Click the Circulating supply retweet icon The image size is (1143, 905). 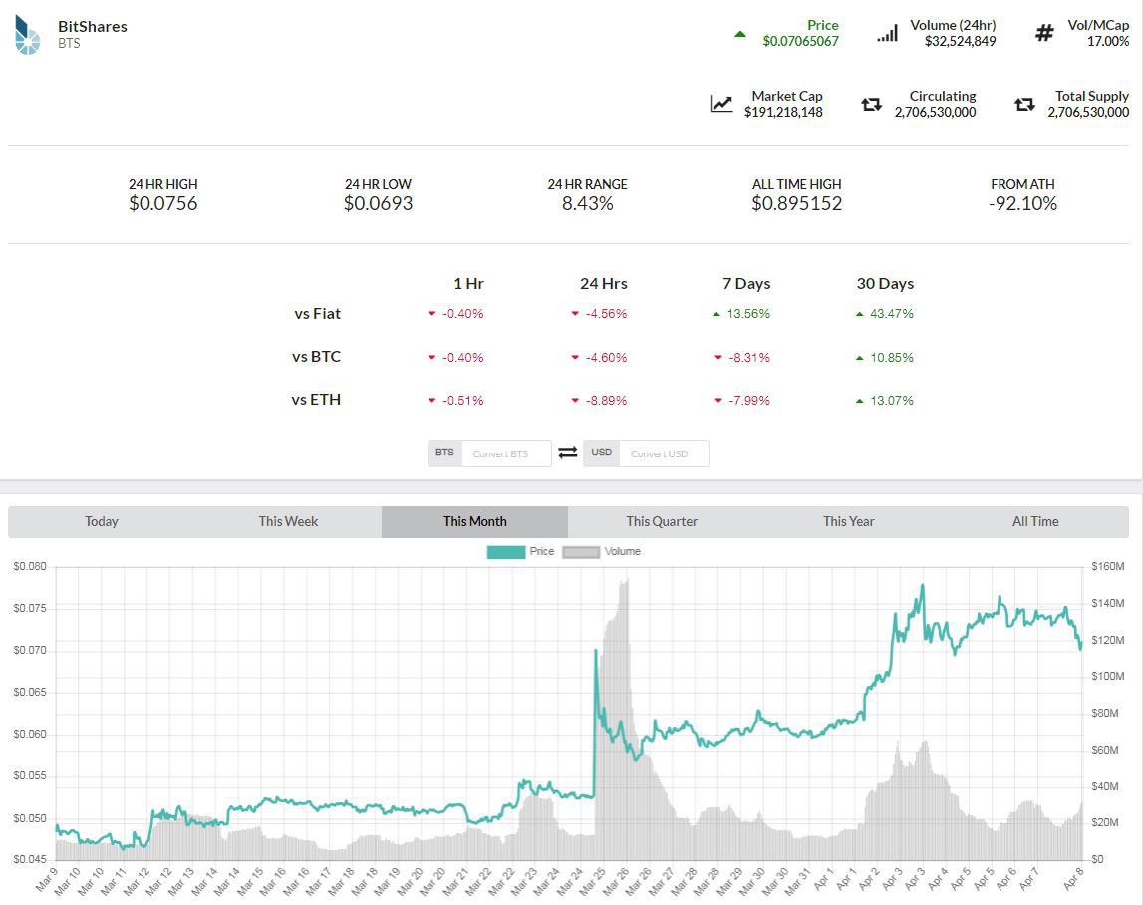tap(871, 105)
